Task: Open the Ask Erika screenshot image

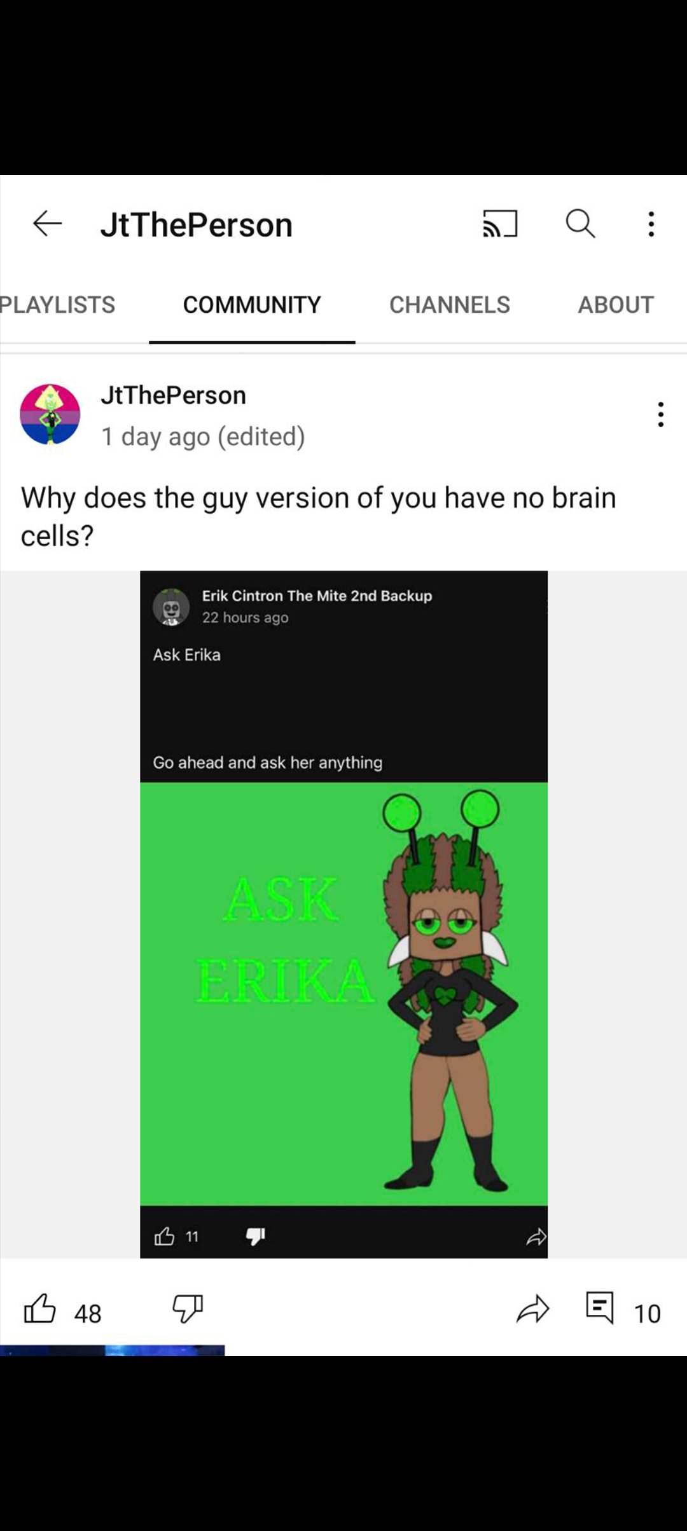Action: tap(343, 914)
